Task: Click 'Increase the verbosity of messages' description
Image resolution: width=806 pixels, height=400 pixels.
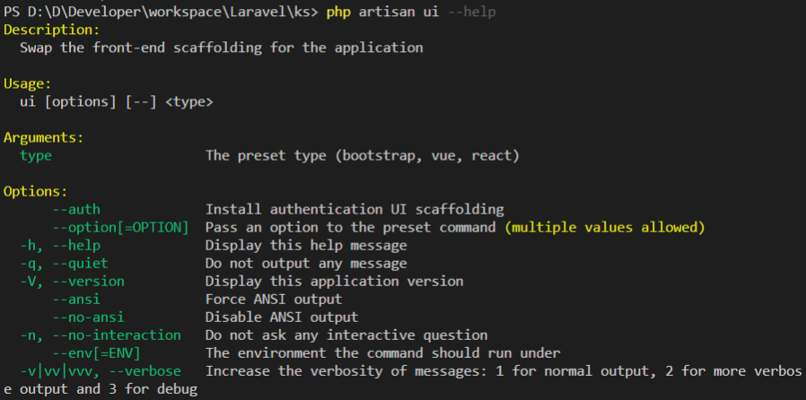Action: 504,371
